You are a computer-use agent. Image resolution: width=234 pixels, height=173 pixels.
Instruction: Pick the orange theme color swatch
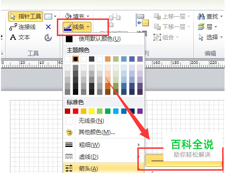(108, 59)
